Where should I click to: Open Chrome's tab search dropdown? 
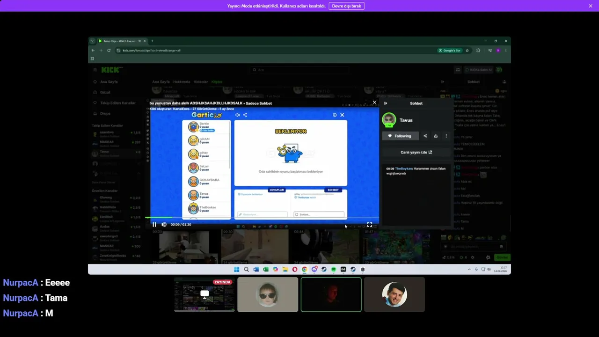point(92,41)
